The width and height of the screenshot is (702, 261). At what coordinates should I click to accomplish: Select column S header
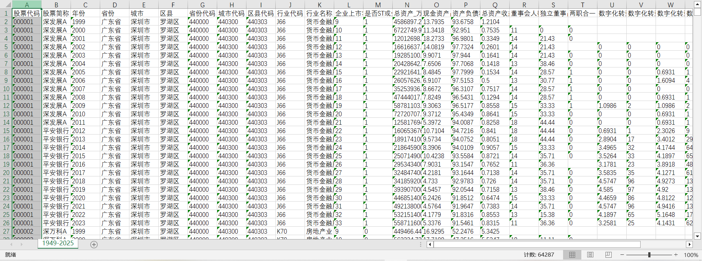(553, 5)
